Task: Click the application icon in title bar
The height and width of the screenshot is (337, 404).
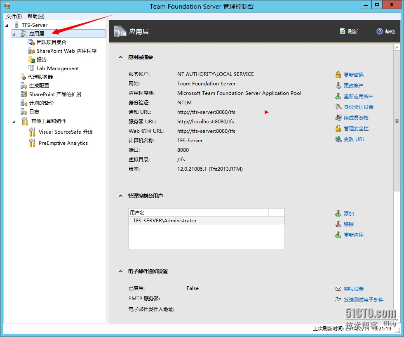Action: click(7, 6)
